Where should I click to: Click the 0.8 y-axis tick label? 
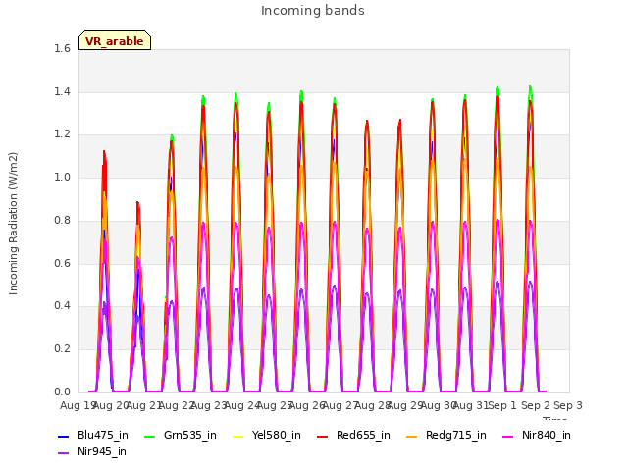63,221
